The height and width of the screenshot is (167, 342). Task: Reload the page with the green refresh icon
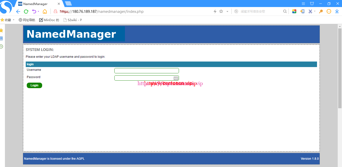26,12
